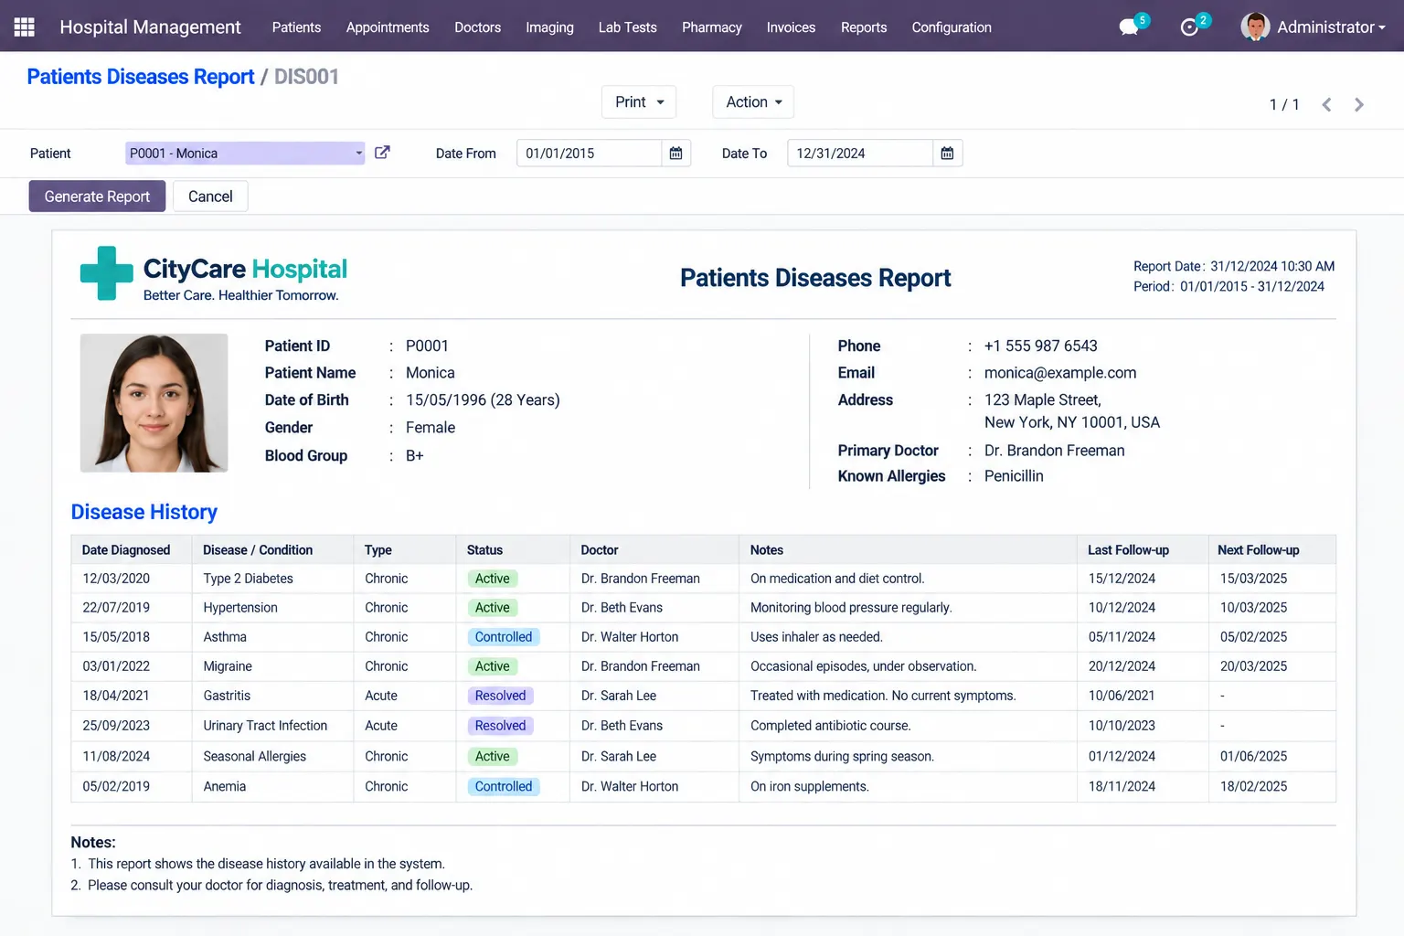The width and height of the screenshot is (1404, 936).
Task: Go to Patients Diseases Report breadcrumb
Action: click(141, 77)
